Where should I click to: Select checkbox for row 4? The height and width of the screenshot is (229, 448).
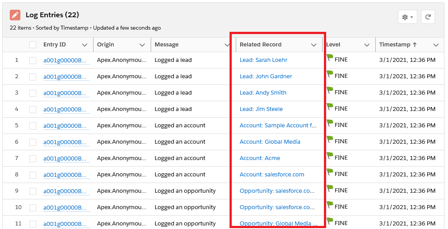coord(33,110)
